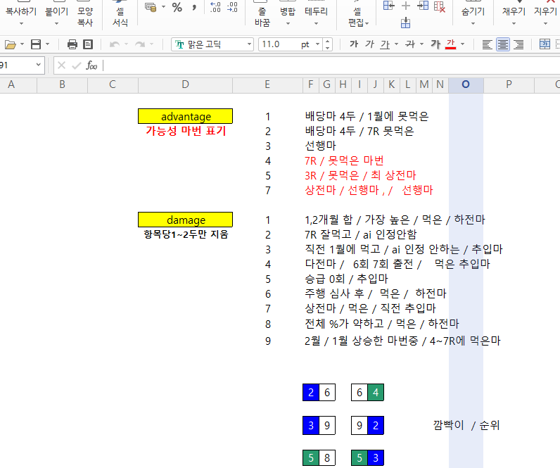Screen dimensions: 560x468
Task: Toggle bold formatting (가)
Action: [x=353, y=44]
